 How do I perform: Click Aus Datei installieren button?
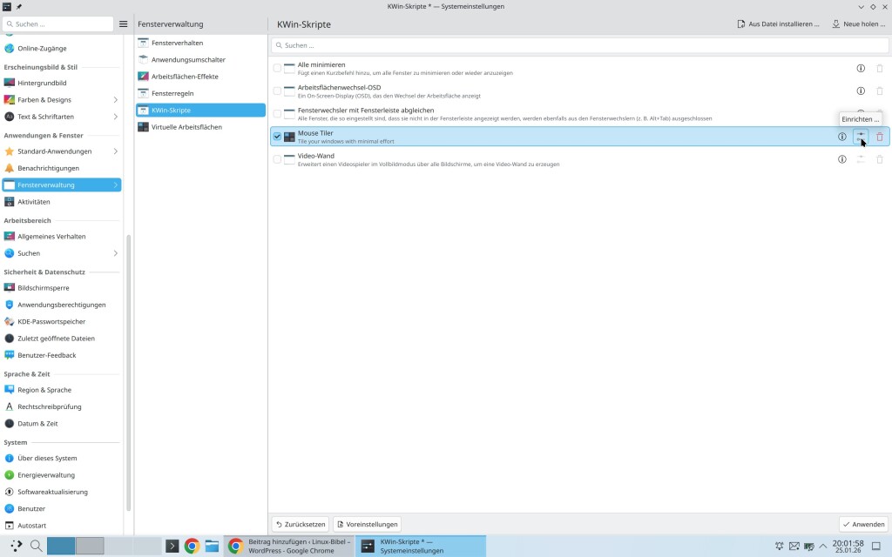(x=778, y=24)
